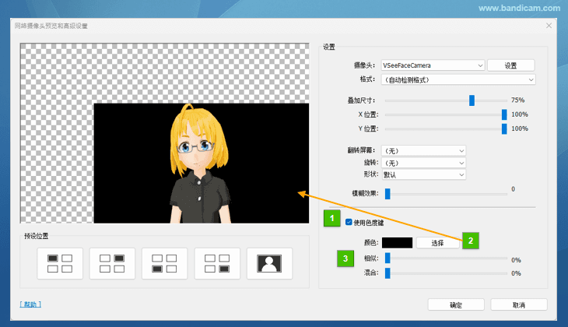The height and width of the screenshot is (327, 568).
Task: Click the 设置 button beside the camera
Action: pos(510,65)
